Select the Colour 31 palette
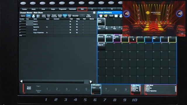Viewport: 187px width, 105px height. (x=101, y=46)
